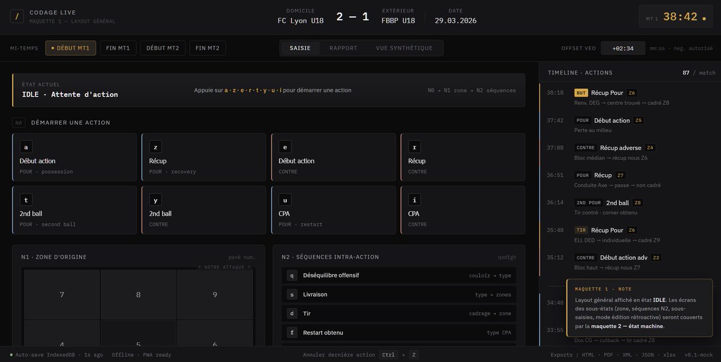Start the POUR 2nd ball card

75,210
